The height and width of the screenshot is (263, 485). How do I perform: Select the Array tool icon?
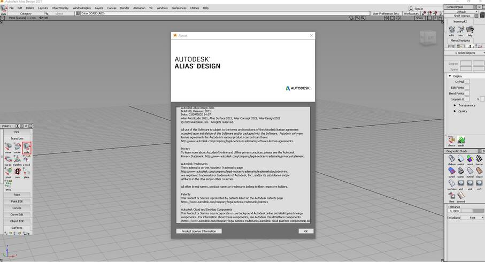tap(8, 185)
